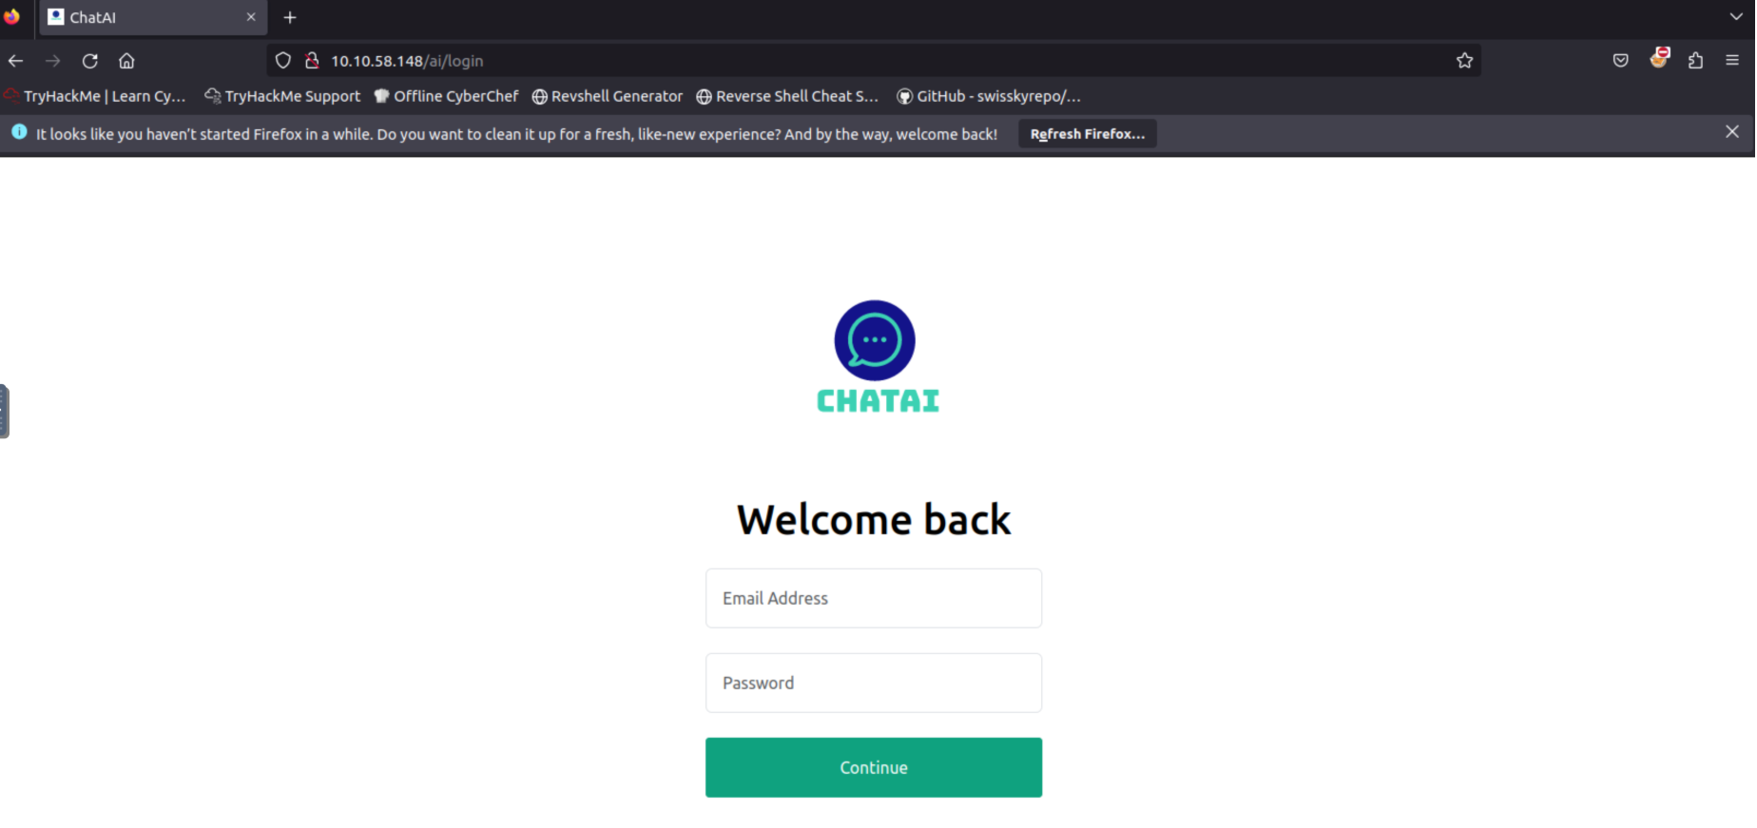Viewport: 1757px width, 828px height.
Task: Open a new tab with plus button
Action: coord(290,17)
